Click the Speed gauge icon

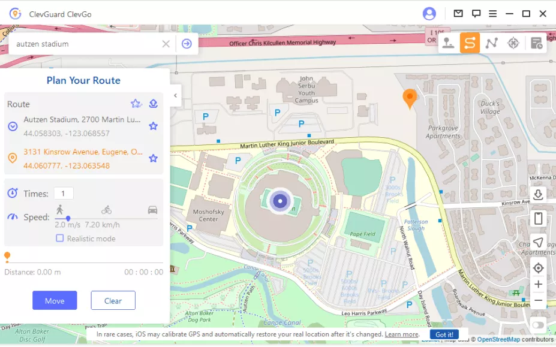click(13, 216)
